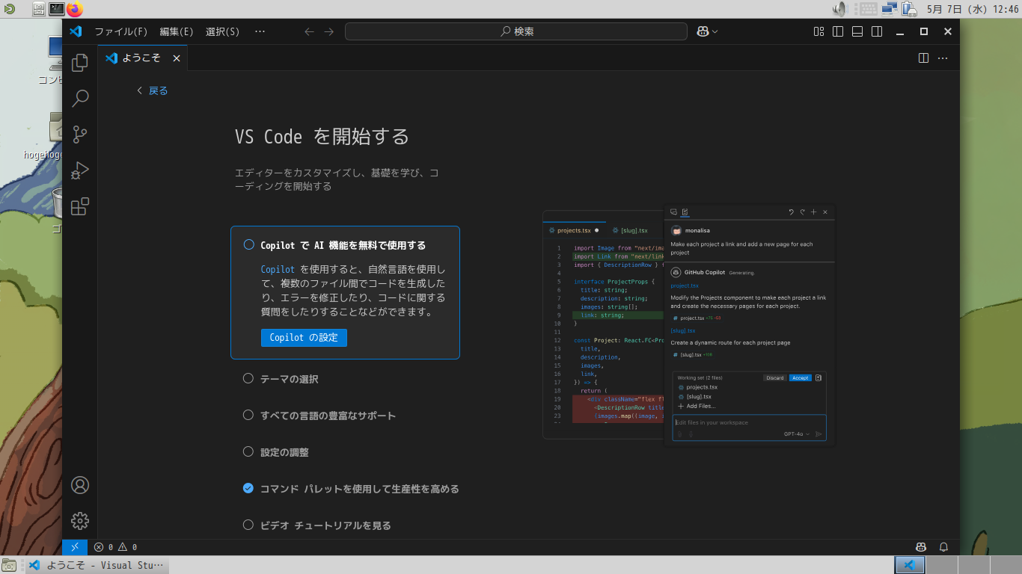The height and width of the screenshot is (574, 1022).
Task: Expand the title bar menu overflow ellipsis
Action: pos(260,31)
